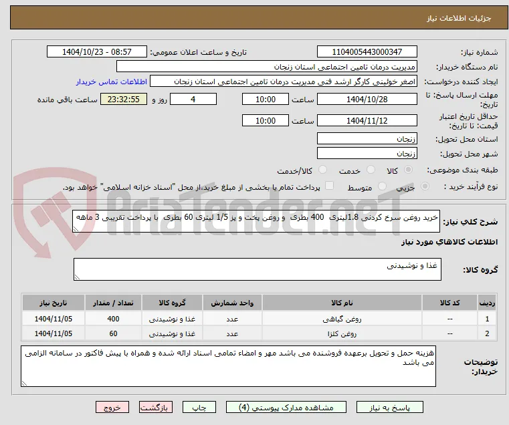Click the remaining days field showing 4

coord(193,100)
